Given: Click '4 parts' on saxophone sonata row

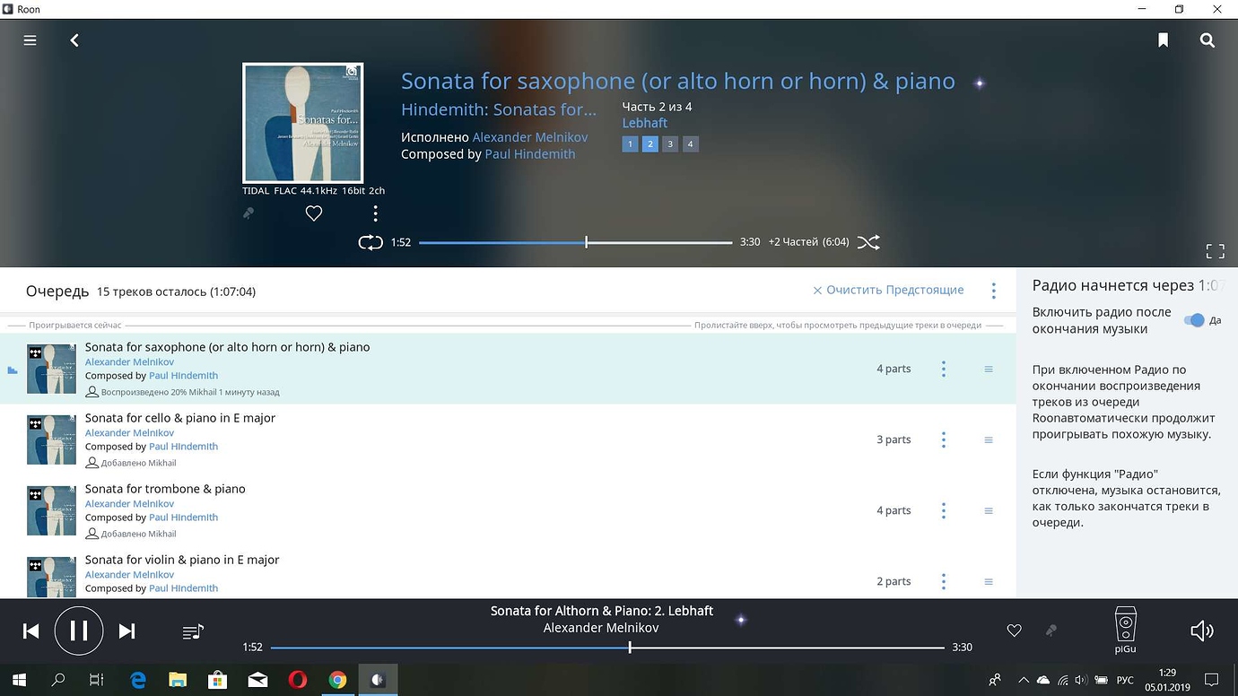Looking at the screenshot, I should 894,369.
